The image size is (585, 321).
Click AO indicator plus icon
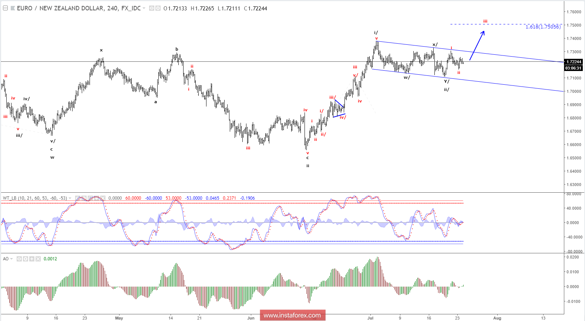[32, 259]
